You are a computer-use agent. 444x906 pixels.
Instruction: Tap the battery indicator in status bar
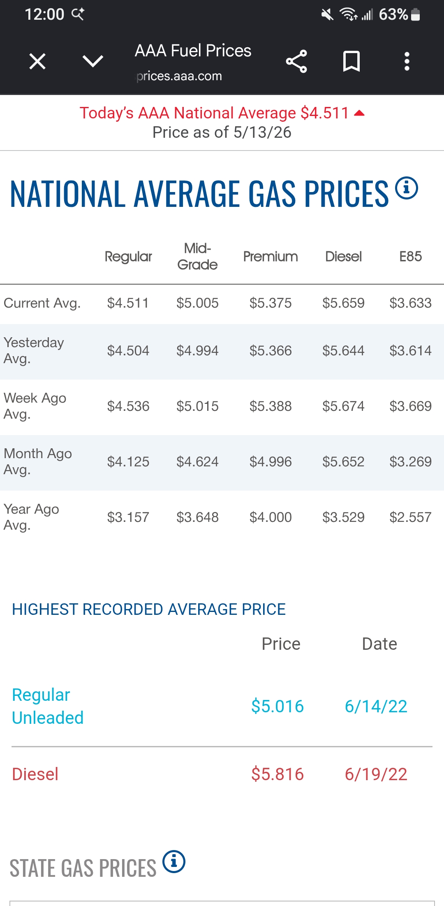tap(416, 15)
